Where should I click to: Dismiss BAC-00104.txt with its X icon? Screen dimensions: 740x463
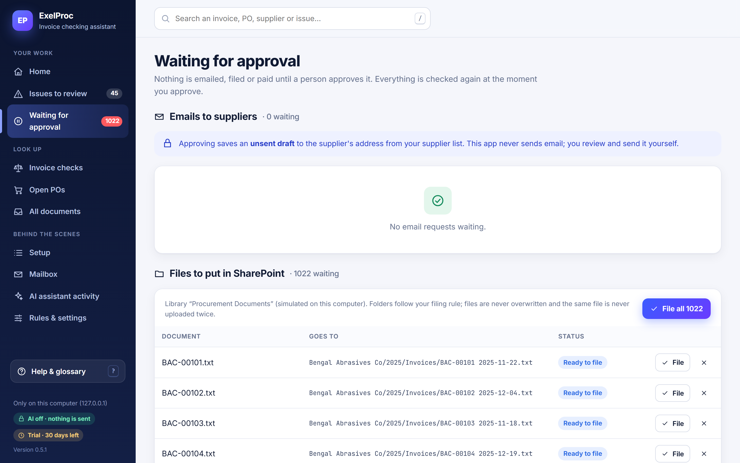click(x=704, y=453)
